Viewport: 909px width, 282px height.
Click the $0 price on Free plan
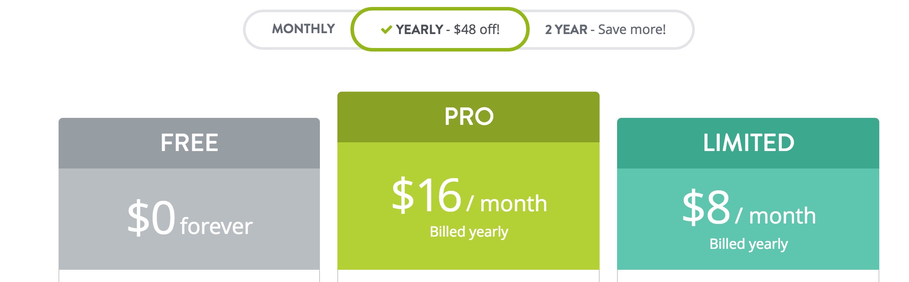tap(151, 217)
